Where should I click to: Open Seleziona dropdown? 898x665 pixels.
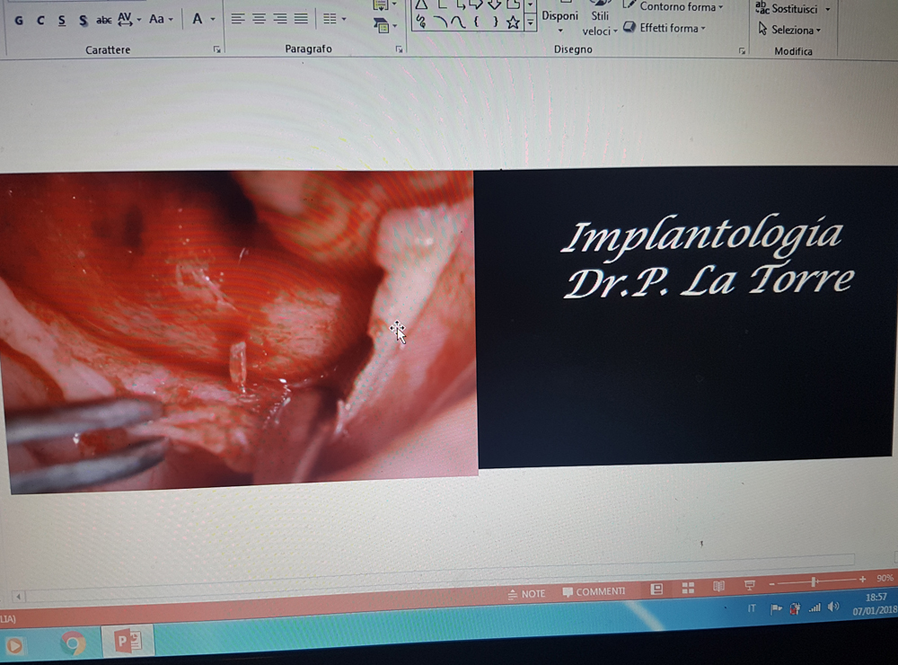coord(789,30)
